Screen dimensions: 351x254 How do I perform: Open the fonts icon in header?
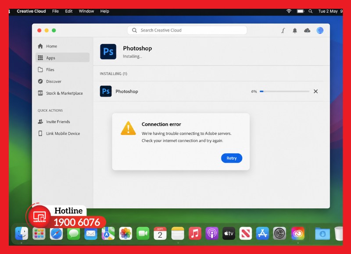283,30
